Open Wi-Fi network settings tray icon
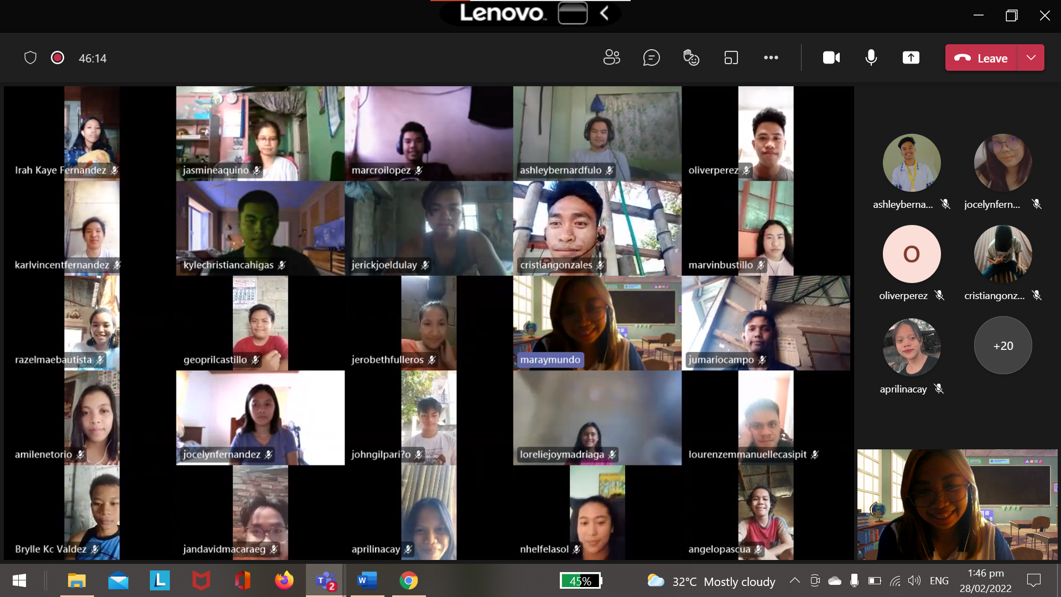This screenshot has height=597, width=1061. pyautogui.click(x=895, y=580)
